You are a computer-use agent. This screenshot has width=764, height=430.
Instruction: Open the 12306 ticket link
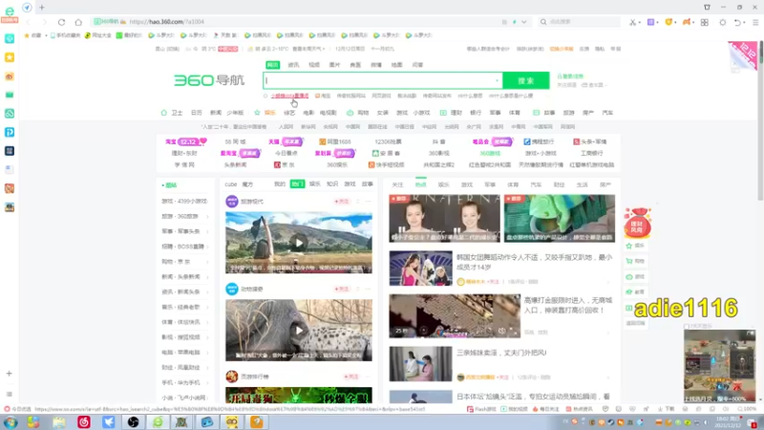pos(388,141)
